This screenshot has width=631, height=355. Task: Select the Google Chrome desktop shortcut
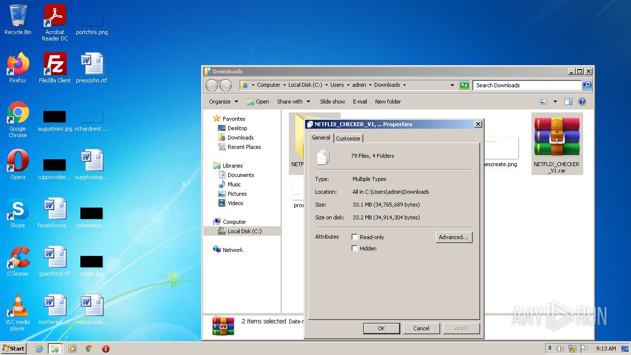point(18,120)
